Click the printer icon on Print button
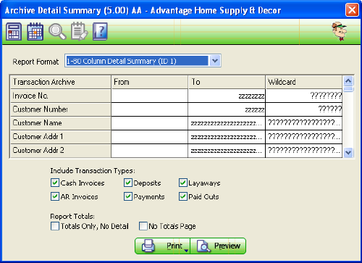The width and height of the screenshot is (362, 263). click(148, 246)
